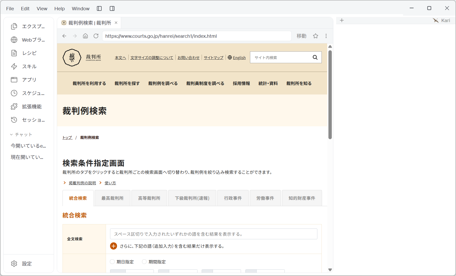The height and width of the screenshot is (276, 456).
Task: Click the browser reload icon
Action: (x=96, y=36)
